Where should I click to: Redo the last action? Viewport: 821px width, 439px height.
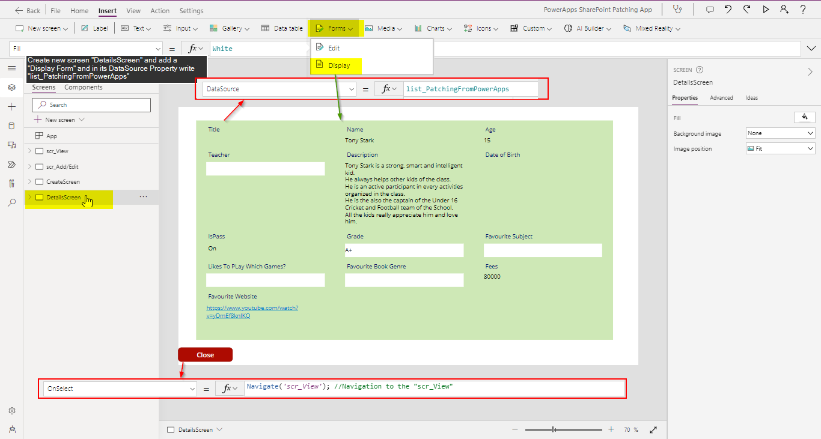point(747,10)
